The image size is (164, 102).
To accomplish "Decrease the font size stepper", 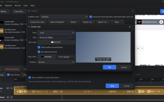I will pos(74,37).
